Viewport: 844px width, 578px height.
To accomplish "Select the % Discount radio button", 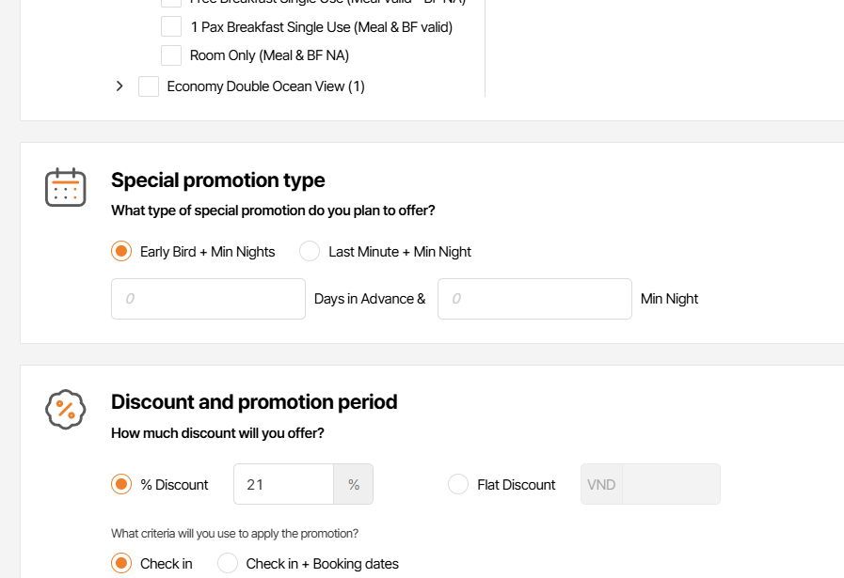I will tap(121, 485).
